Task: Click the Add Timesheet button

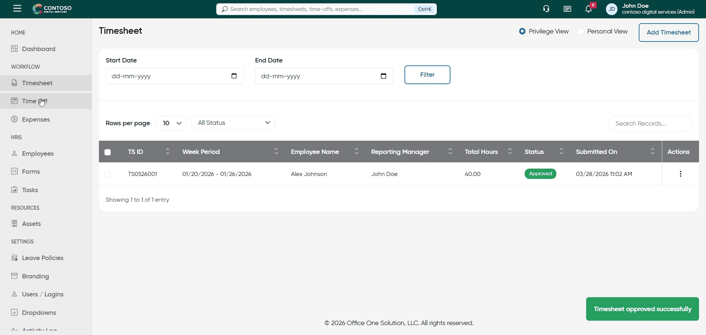Action: tap(668, 32)
